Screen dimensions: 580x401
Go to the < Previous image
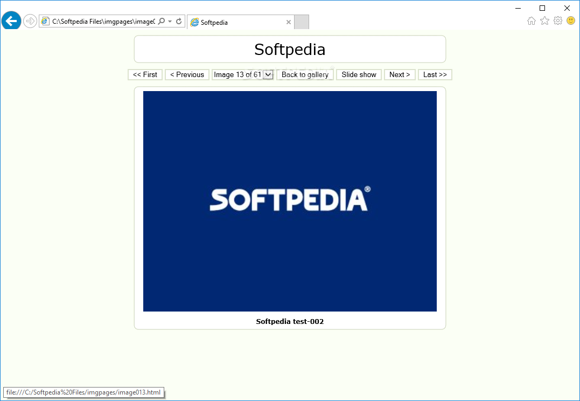[187, 74]
